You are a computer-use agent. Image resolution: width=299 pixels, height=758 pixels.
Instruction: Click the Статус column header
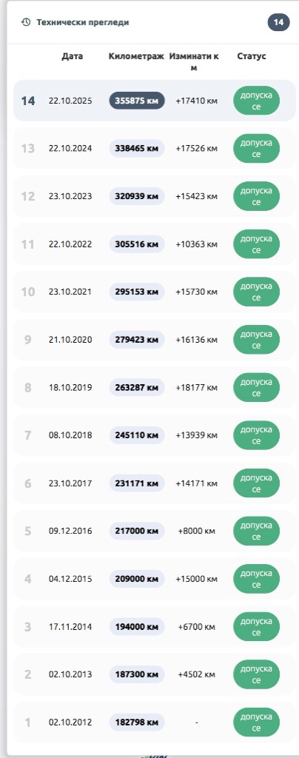pyautogui.click(x=252, y=56)
